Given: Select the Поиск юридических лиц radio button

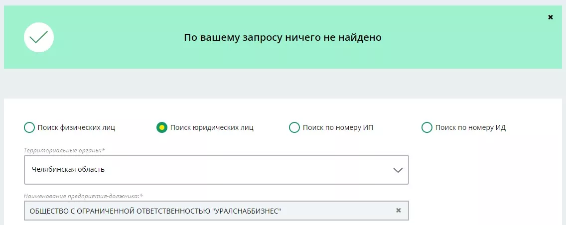Looking at the screenshot, I should tap(162, 127).
